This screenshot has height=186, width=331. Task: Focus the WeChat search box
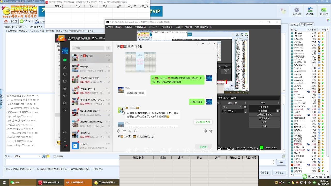[x=88, y=48]
